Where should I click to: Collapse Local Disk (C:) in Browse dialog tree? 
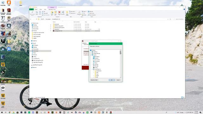[92, 69]
